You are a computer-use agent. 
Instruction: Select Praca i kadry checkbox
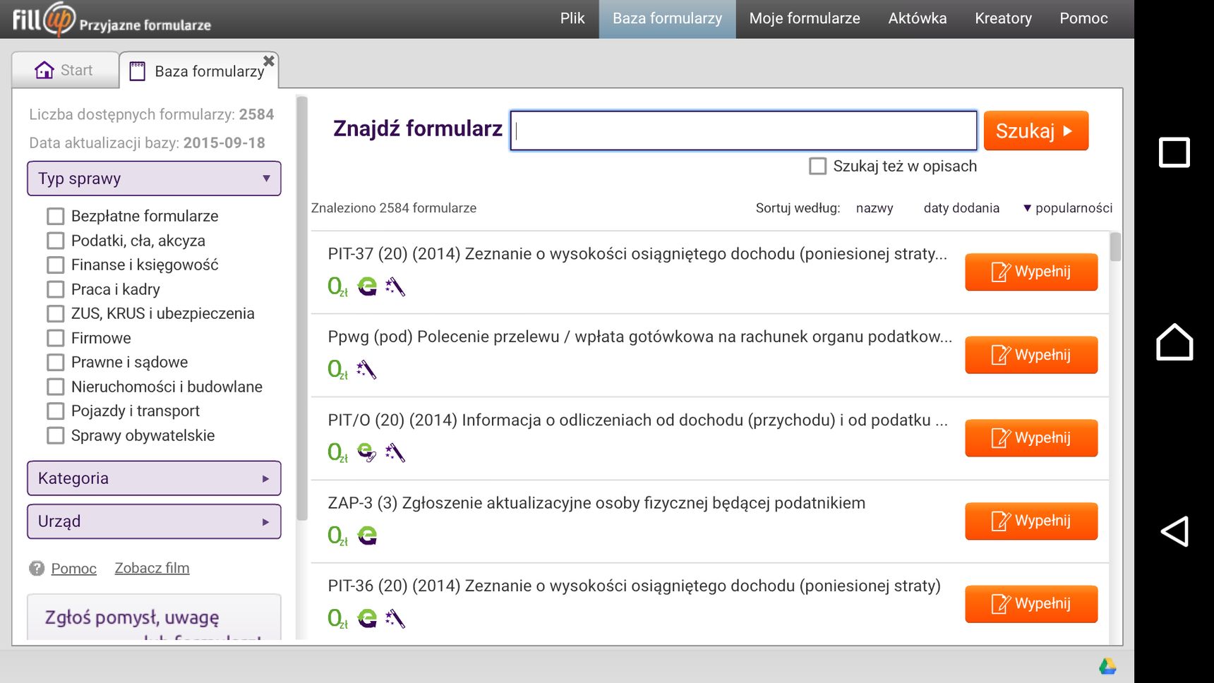click(x=55, y=289)
